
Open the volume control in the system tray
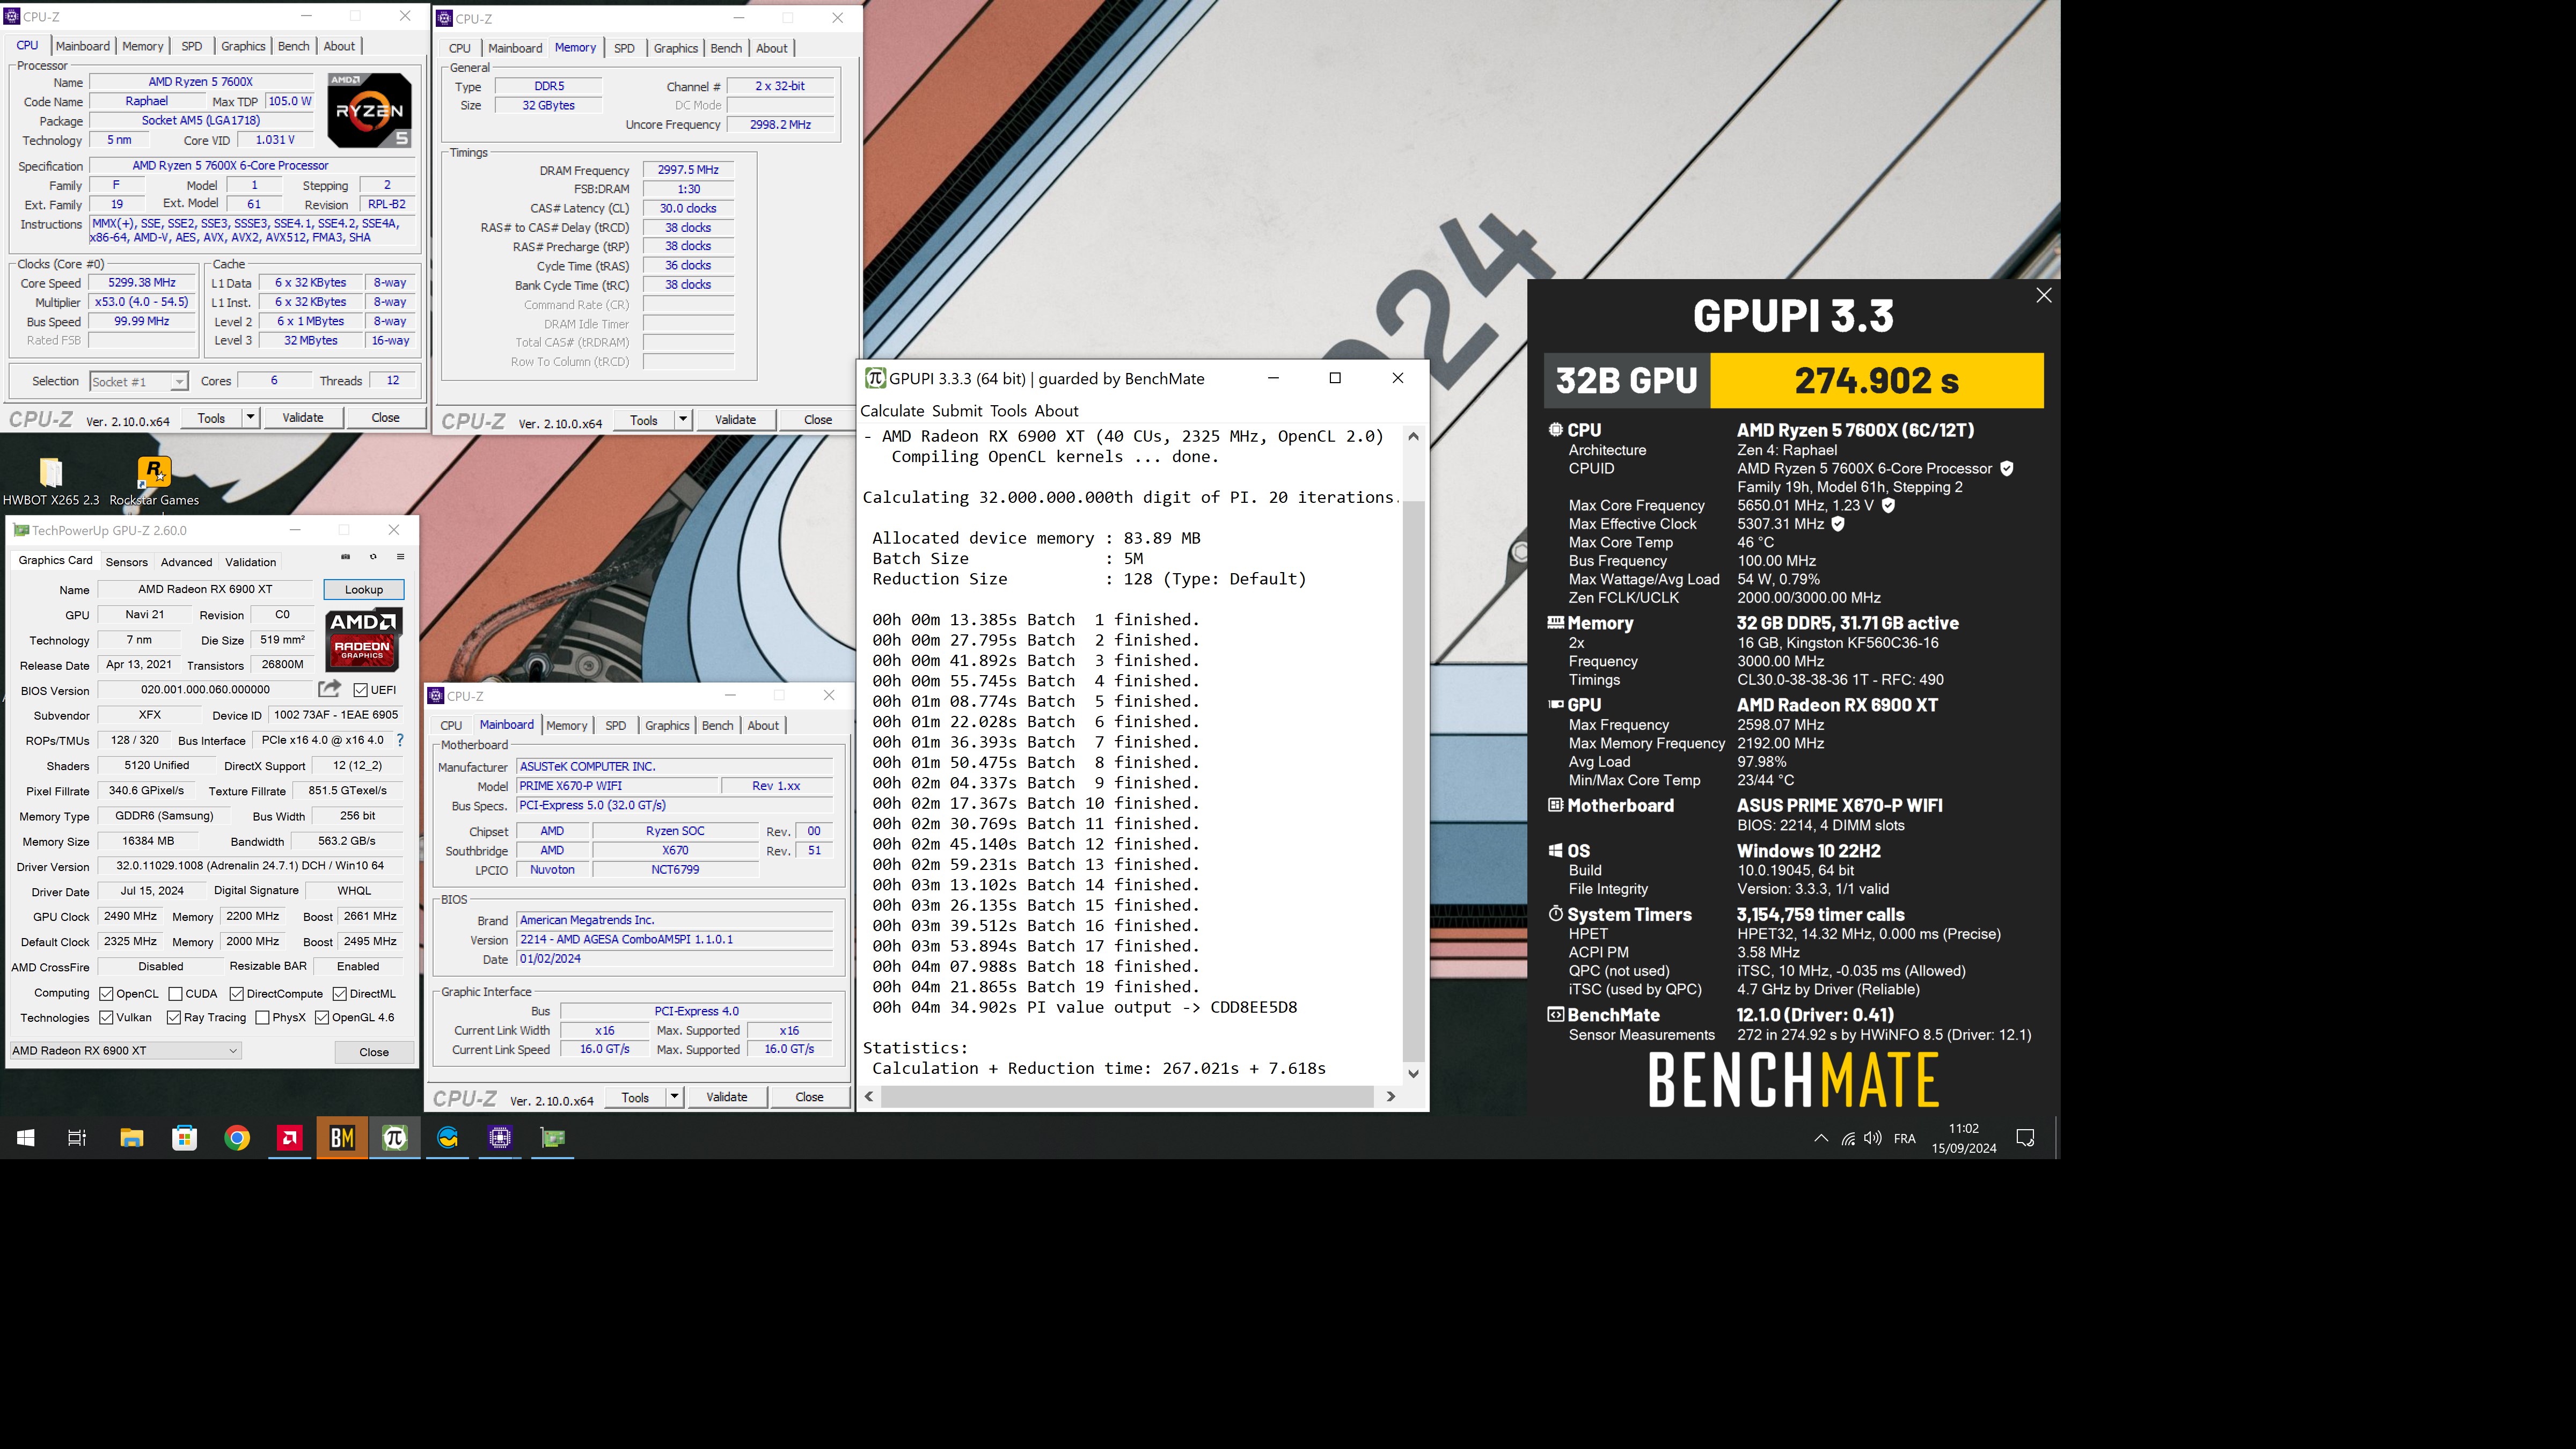click(1873, 1138)
